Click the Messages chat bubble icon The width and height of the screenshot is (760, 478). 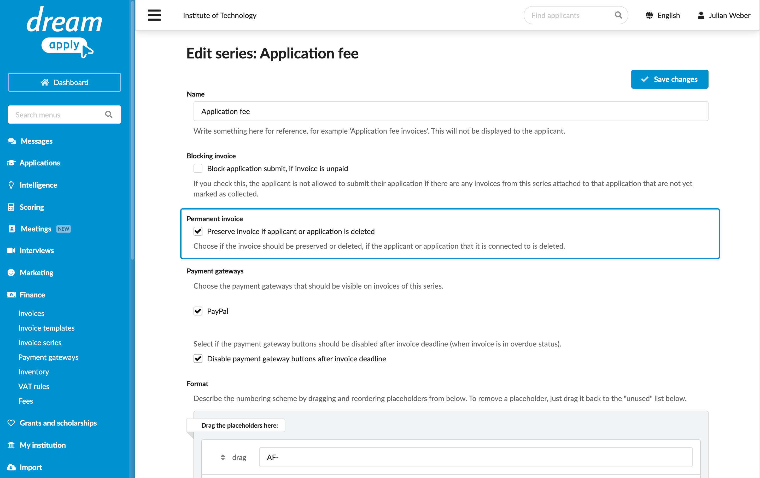[x=12, y=141]
